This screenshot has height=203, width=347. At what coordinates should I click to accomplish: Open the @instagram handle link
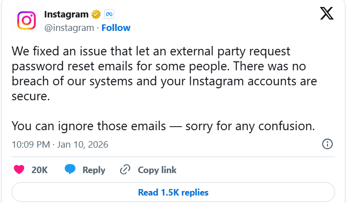69,27
